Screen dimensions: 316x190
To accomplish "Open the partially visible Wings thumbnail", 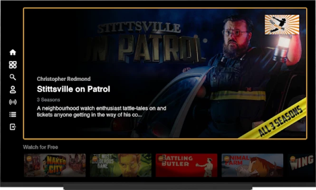I will coord(301,165).
